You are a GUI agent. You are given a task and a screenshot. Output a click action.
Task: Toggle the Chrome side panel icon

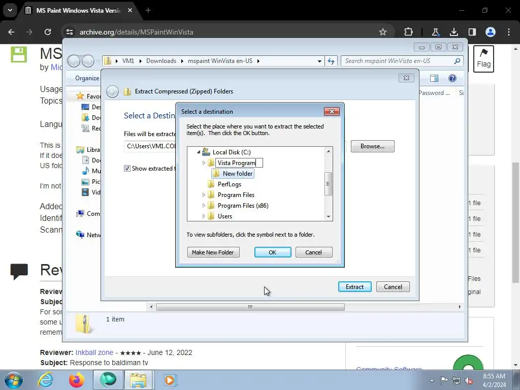tap(472, 32)
